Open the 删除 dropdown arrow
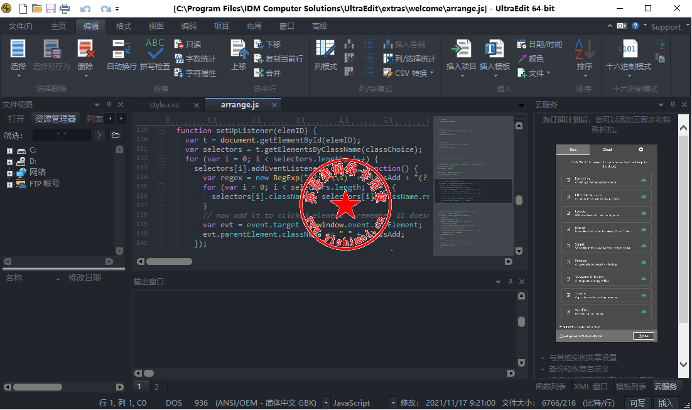This screenshot has width=692, height=410. pyautogui.click(x=85, y=76)
